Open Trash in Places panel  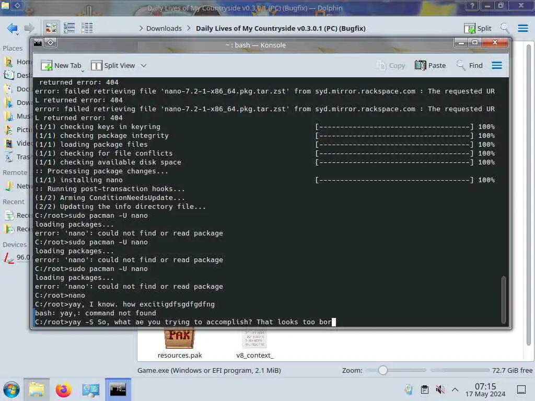17,157
